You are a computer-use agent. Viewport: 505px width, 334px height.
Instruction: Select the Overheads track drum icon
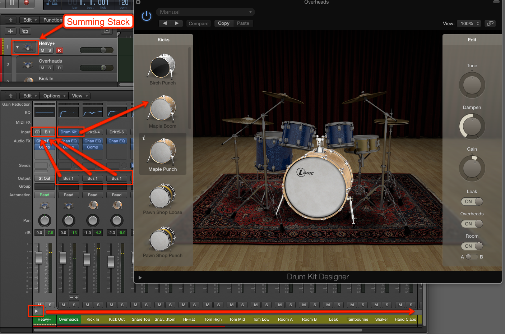(x=28, y=65)
